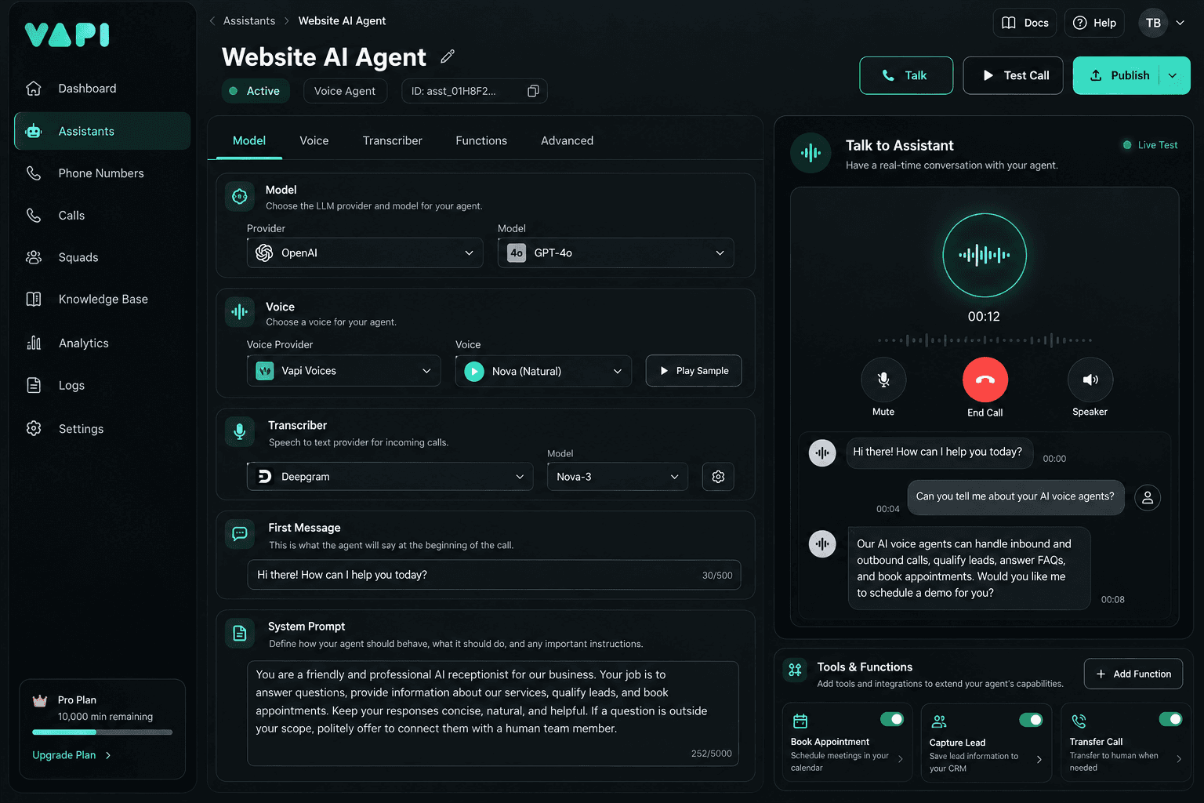Open the Provider dropdown showing OpenAI
Image resolution: width=1204 pixels, height=803 pixels.
[x=365, y=253]
